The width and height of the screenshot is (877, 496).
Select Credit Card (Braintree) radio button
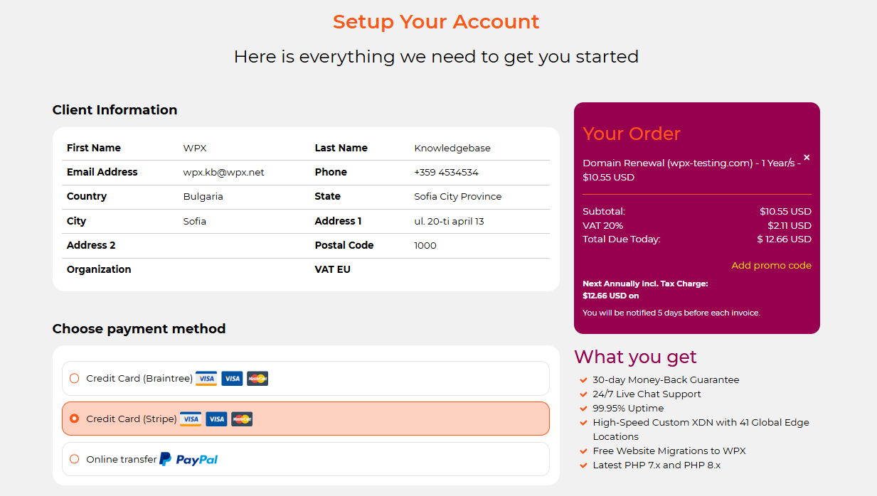pyautogui.click(x=75, y=379)
